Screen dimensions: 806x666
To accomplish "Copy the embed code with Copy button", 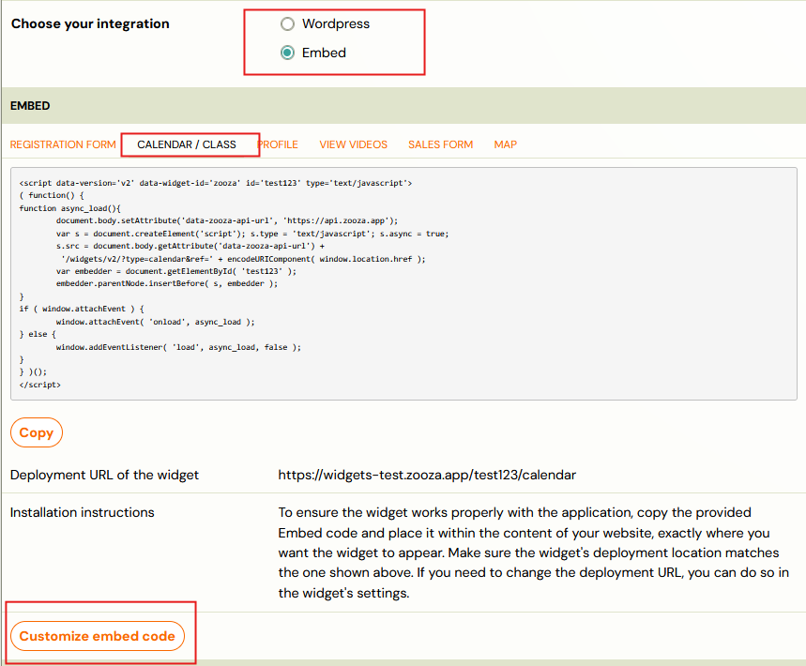I will pyautogui.click(x=37, y=432).
